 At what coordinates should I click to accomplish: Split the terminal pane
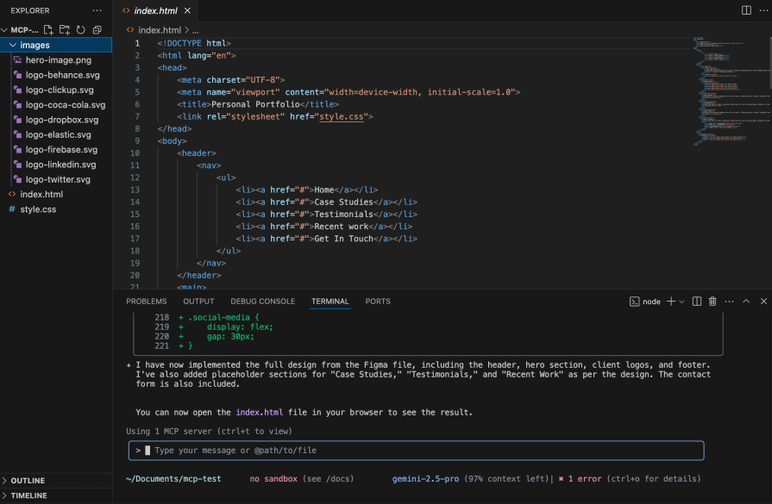point(699,301)
